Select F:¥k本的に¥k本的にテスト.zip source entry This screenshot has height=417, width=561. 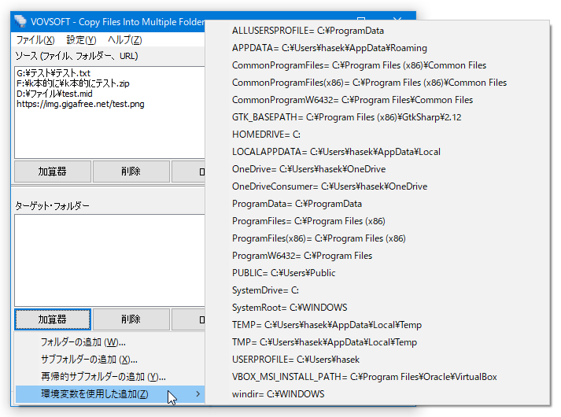[73, 83]
